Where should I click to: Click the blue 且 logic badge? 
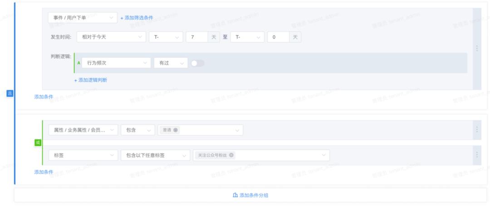tap(10, 93)
